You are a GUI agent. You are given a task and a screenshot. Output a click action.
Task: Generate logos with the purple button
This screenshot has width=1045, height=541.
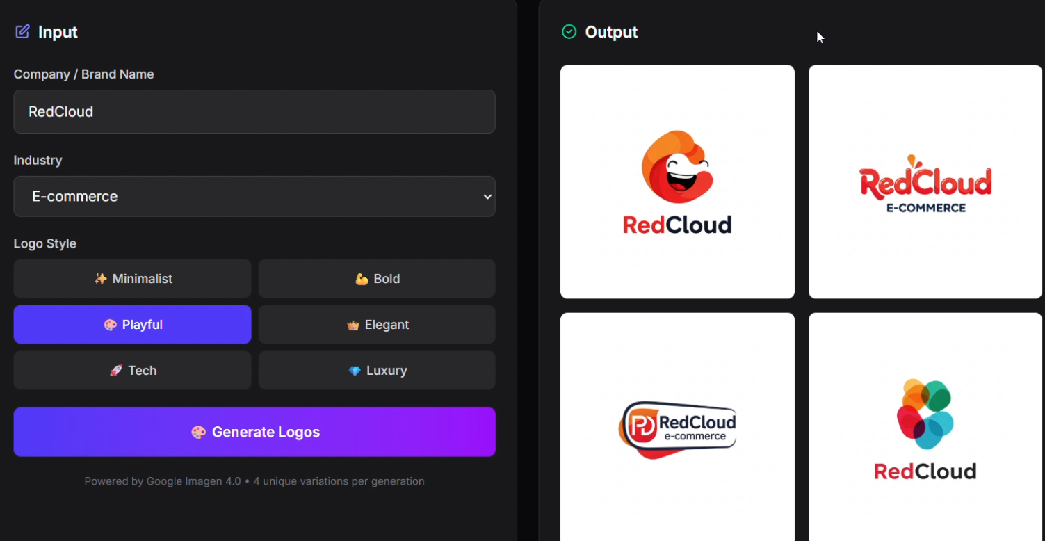(254, 432)
